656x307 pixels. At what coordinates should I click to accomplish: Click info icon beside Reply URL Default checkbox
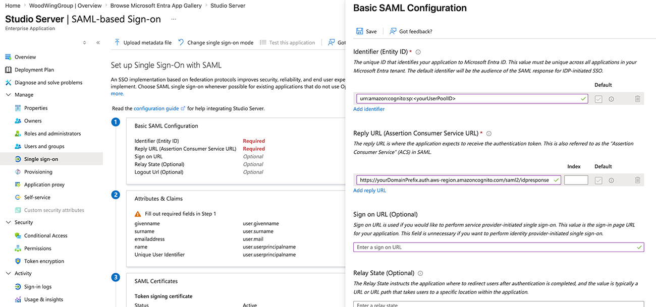(611, 180)
